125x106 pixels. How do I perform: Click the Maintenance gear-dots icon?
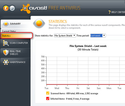[6, 62]
